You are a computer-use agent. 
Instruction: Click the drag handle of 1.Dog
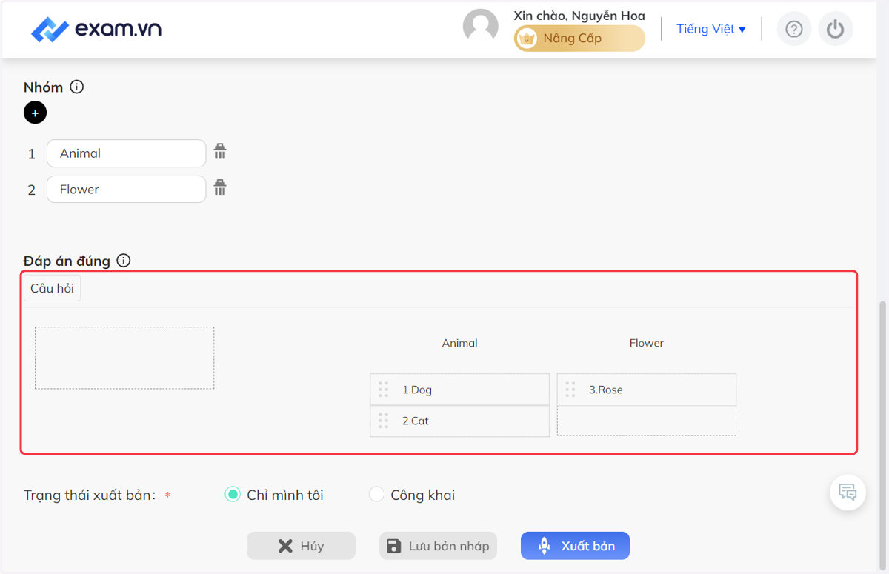coord(383,390)
